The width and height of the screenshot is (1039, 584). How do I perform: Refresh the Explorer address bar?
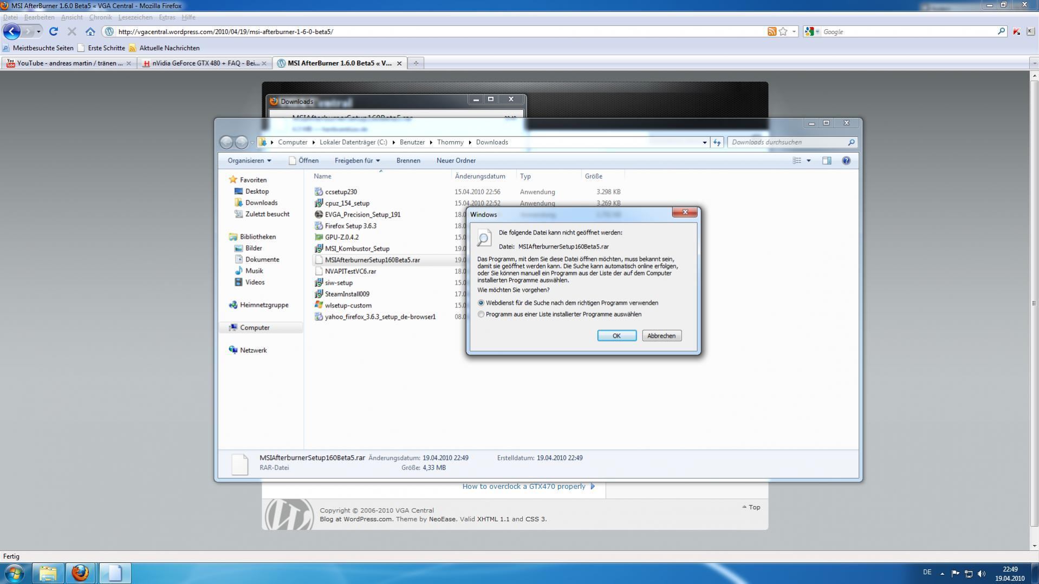coord(717,142)
